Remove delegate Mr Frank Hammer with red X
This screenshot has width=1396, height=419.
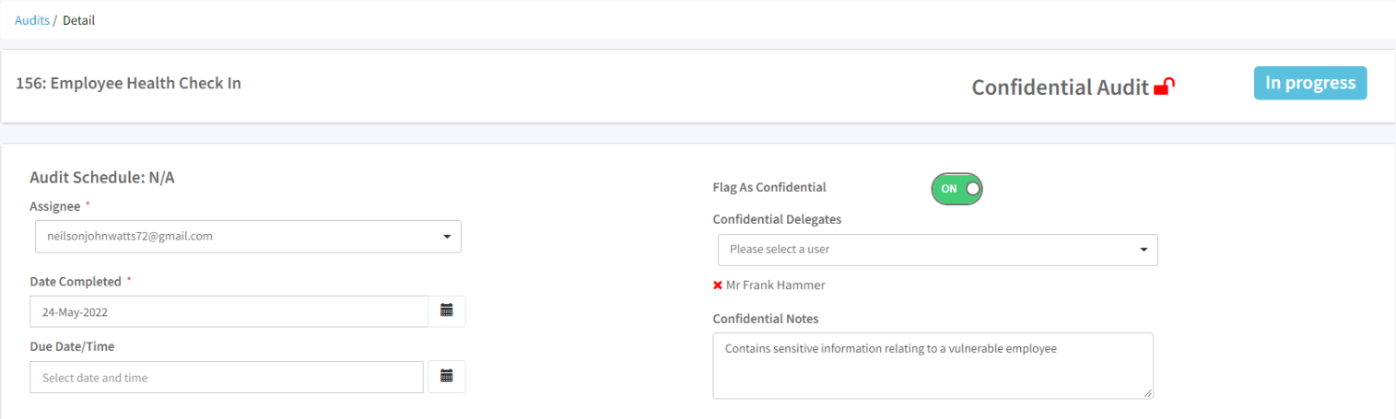718,285
